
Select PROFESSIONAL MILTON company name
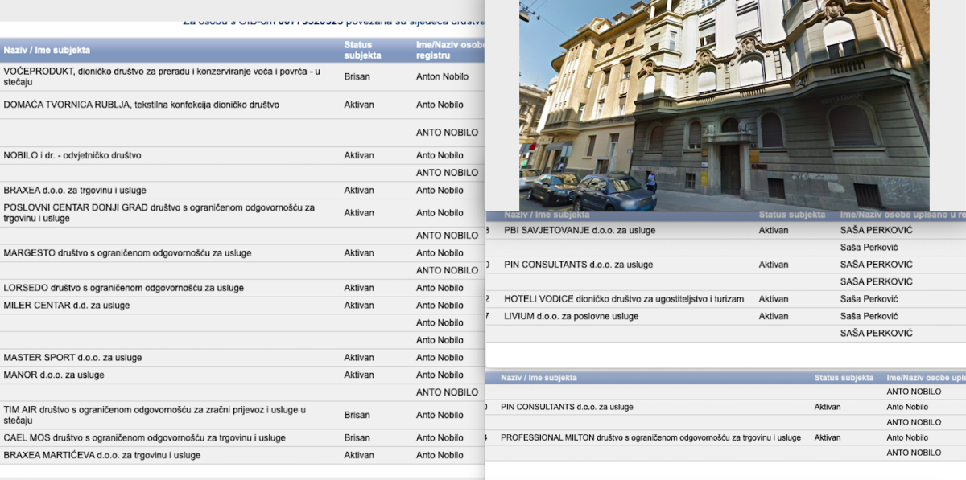click(x=650, y=438)
